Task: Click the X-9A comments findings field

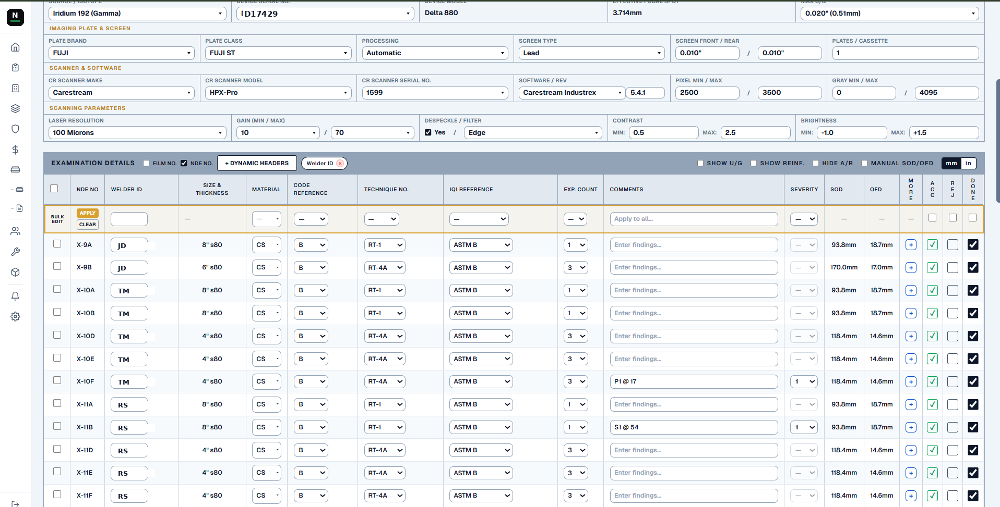Action: point(694,245)
